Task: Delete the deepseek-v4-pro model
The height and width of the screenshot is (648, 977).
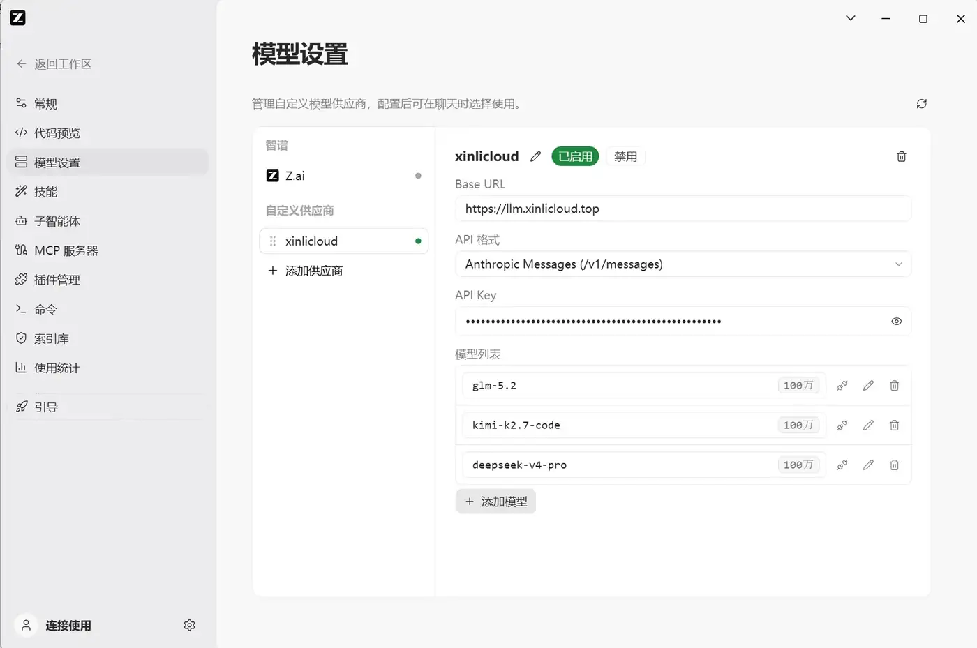Action: [894, 465]
